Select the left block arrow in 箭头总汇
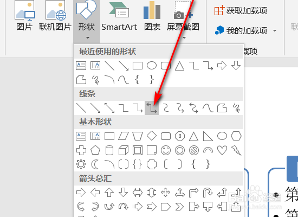298x217 pixels. pyautogui.click(x=95, y=193)
